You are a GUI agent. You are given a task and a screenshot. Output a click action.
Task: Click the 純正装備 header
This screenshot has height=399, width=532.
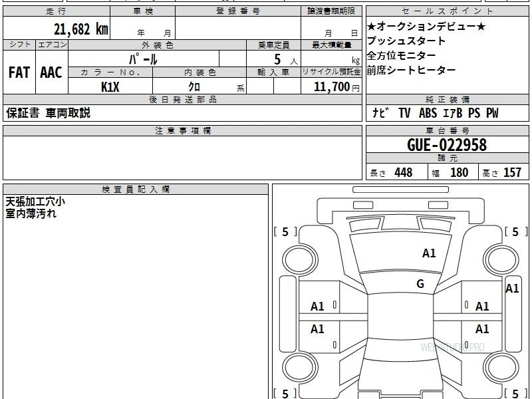(x=447, y=99)
